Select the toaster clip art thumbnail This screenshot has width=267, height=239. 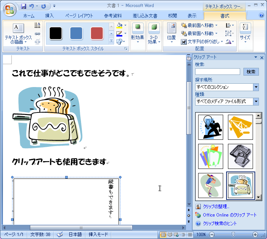[x=240, y=186]
